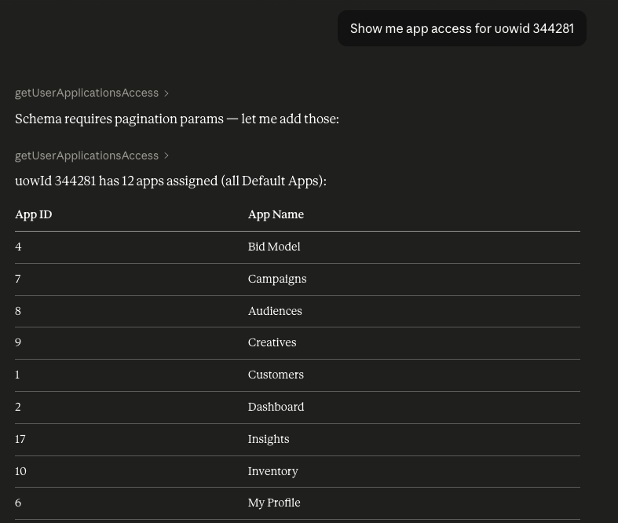Screen dimensions: 618x523
Task: Select the Creatives cell
Action: [272, 342]
